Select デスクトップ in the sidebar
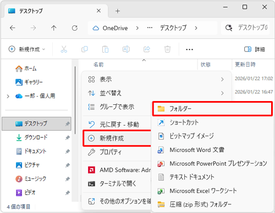Viewport: 275px width, 213px height. (36, 124)
